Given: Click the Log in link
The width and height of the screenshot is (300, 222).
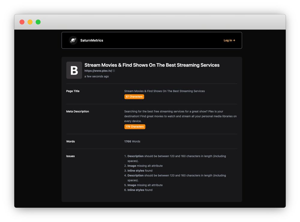Looking at the screenshot, I should coord(229,40).
